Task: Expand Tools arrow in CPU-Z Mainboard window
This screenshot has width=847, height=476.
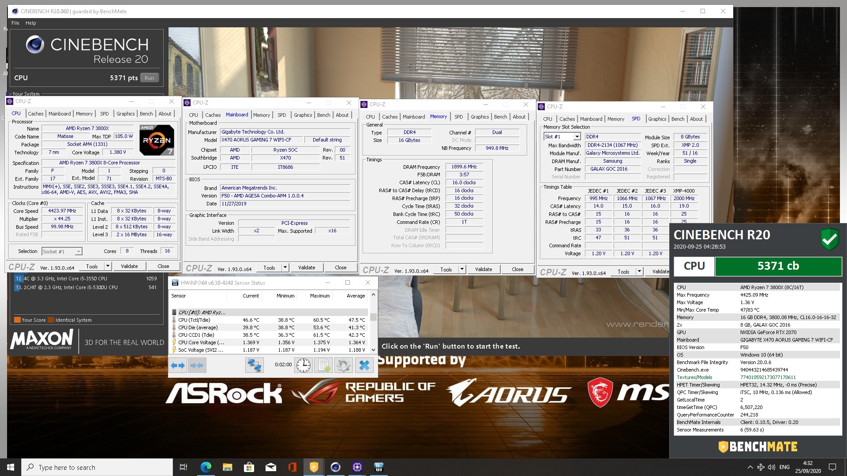Action: (285, 268)
